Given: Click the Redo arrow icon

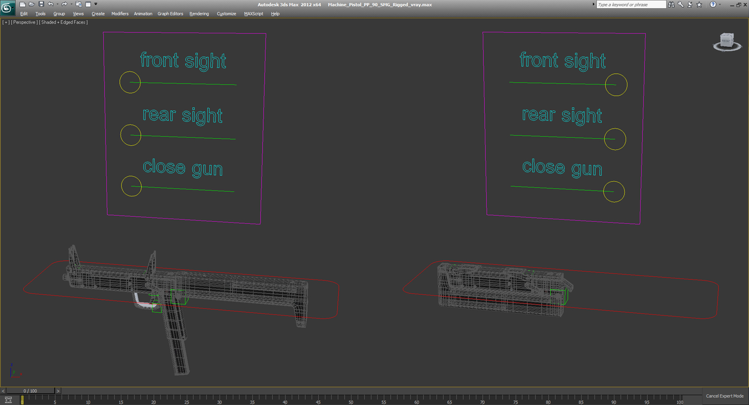Looking at the screenshot, I should click(x=64, y=4).
